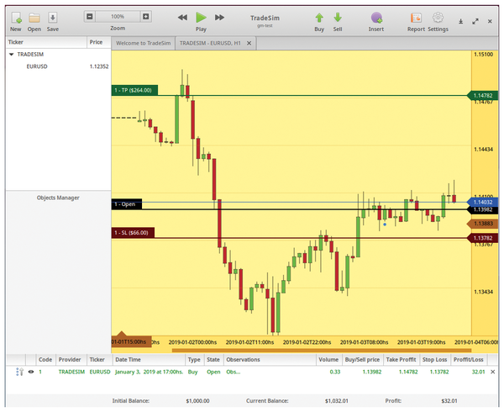
Task: Place a Buy order
Action: pos(319,22)
